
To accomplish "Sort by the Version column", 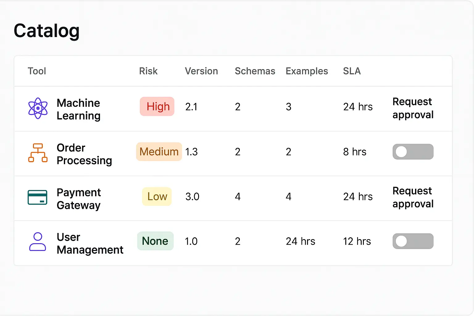I will [x=201, y=71].
